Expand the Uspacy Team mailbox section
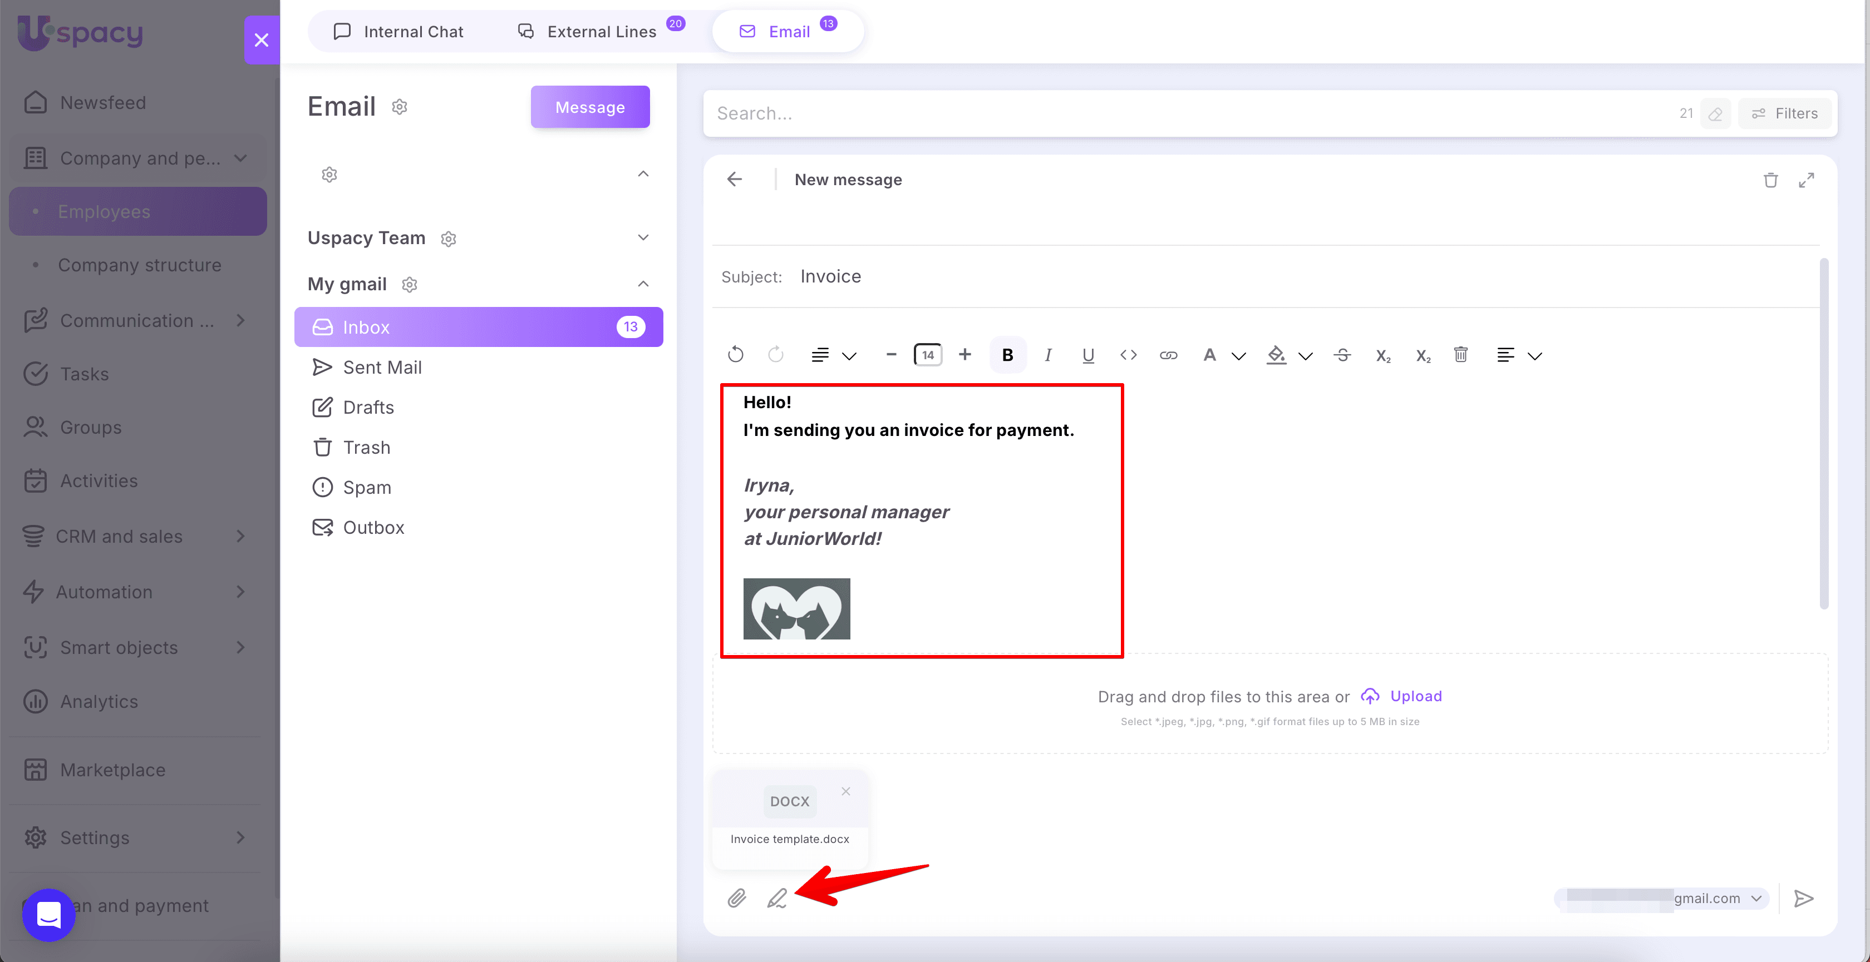The width and height of the screenshot is (1870, 962). click(642, 238)
